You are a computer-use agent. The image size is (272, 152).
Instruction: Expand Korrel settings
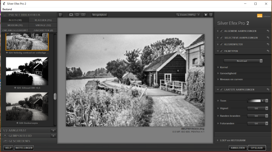pyautogui.click(x=218, y=67)
